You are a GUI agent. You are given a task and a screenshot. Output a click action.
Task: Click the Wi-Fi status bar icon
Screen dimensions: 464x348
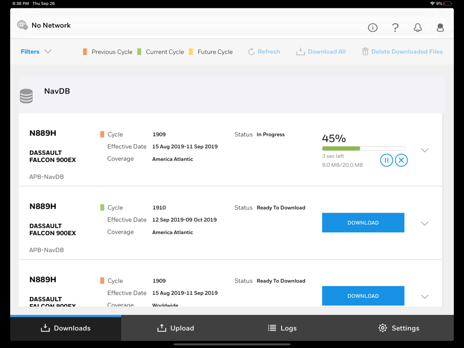pyautogui.click(x=432, y=3)
